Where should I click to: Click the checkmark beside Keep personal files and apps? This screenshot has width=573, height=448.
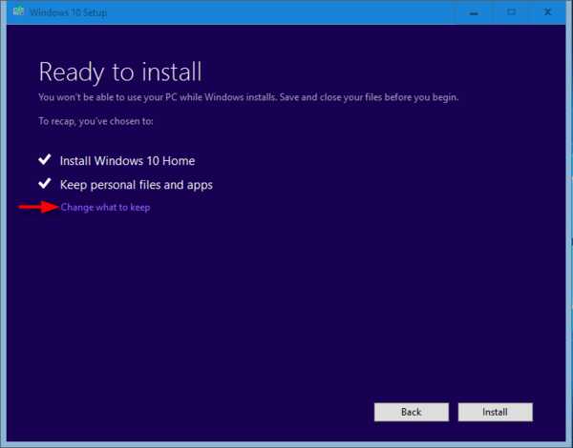click(44, 184)
